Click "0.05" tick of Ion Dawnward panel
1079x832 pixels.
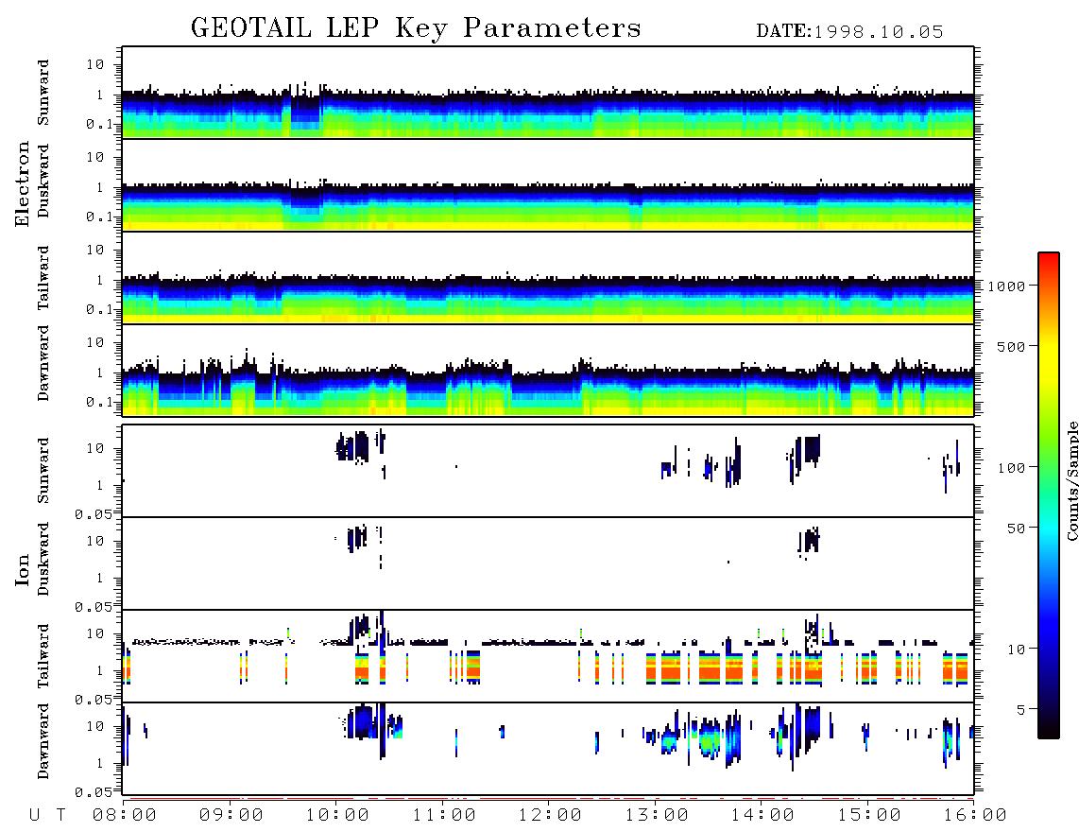[93, 792]
